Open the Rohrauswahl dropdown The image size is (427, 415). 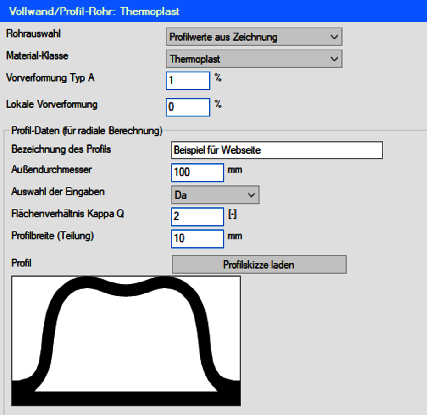pyautogui.click(x=254, y=37)
